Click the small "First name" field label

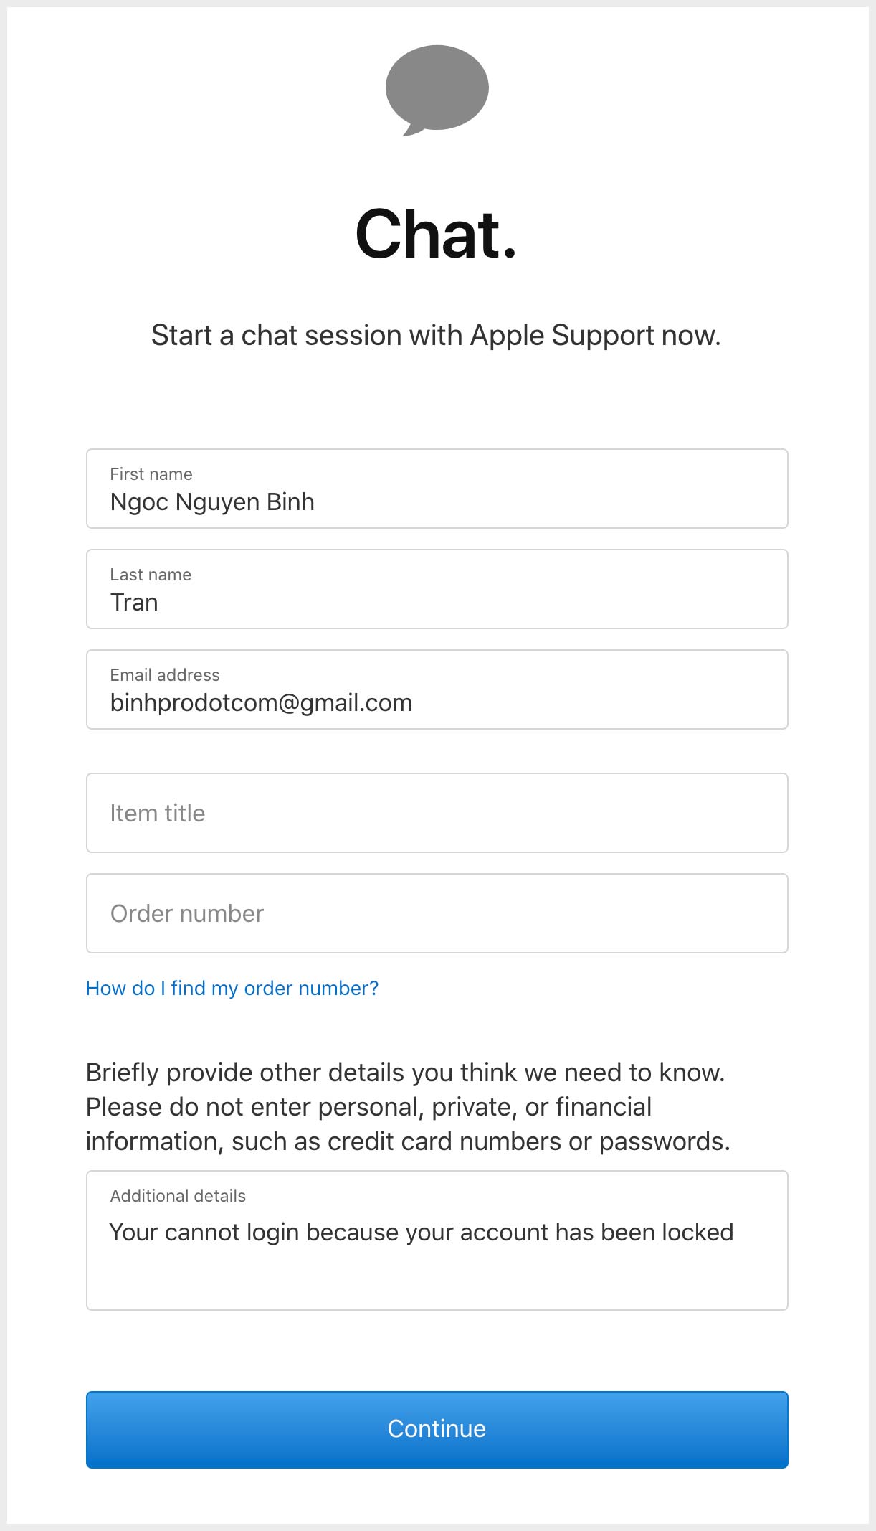tap(151, 474)
